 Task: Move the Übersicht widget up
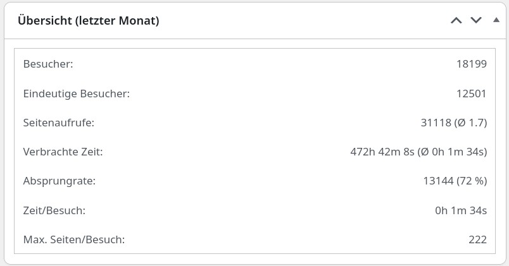pos(456,20)
